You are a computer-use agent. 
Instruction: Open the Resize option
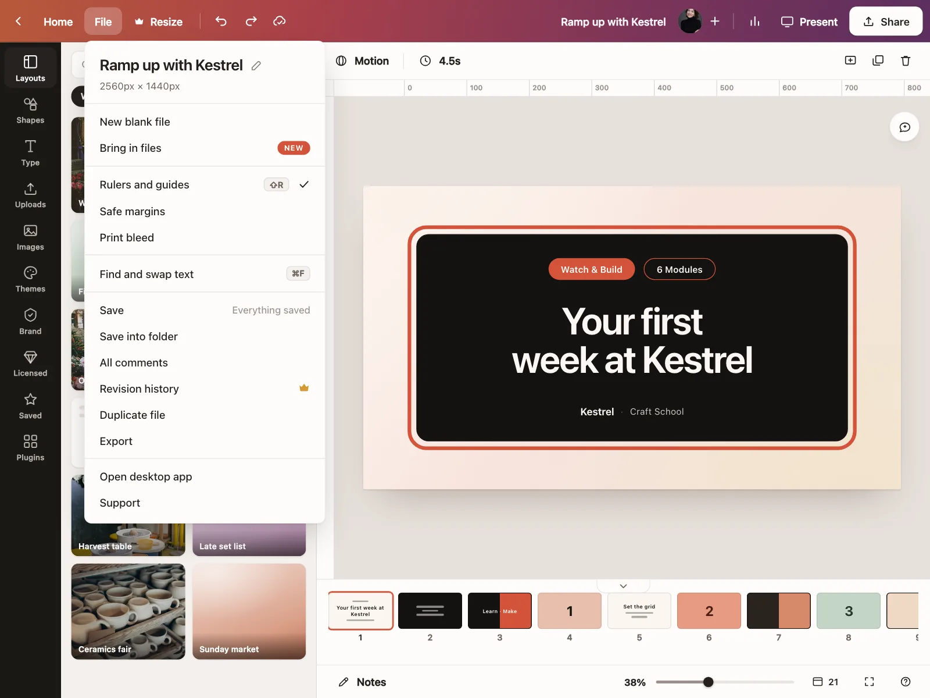tap(158, 22)
